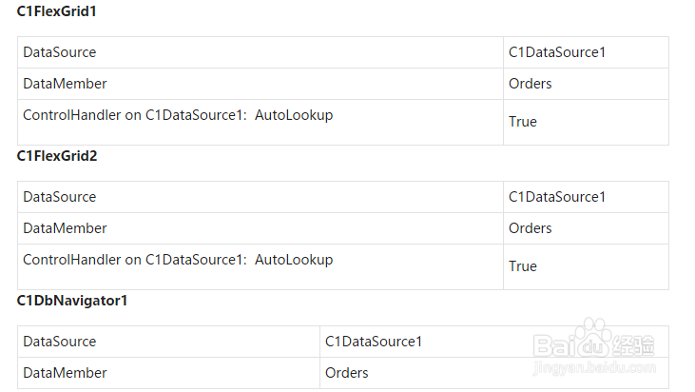The height and width of the screenshot is (392, 695).
Task: Select DataMember cell in C1FlexGrid1 table
Action: tap(65, 84)
